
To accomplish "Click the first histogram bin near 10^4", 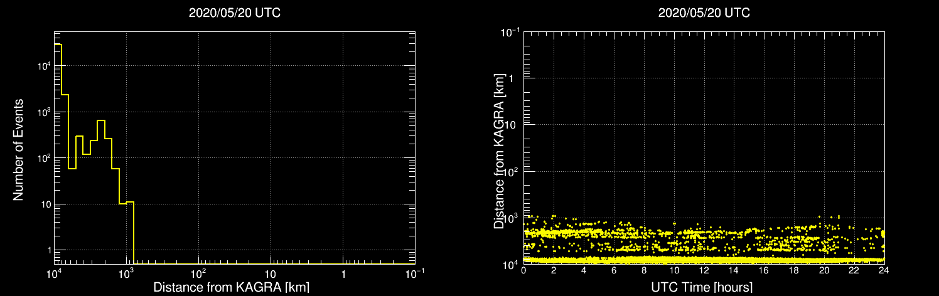I will tap(57, 154).
